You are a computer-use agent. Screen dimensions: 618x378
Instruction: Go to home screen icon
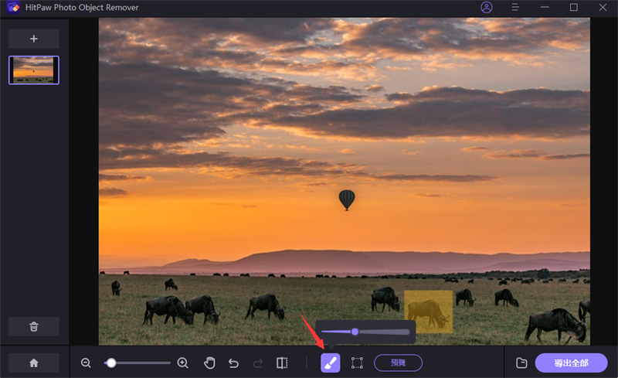tap(34, 363)
